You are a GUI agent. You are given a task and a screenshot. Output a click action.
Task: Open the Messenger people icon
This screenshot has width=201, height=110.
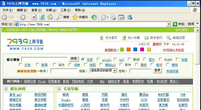129,17
